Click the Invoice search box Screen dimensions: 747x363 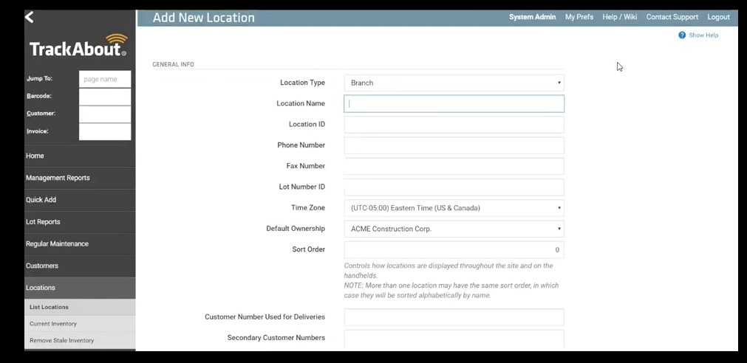[x=105, y=132]
